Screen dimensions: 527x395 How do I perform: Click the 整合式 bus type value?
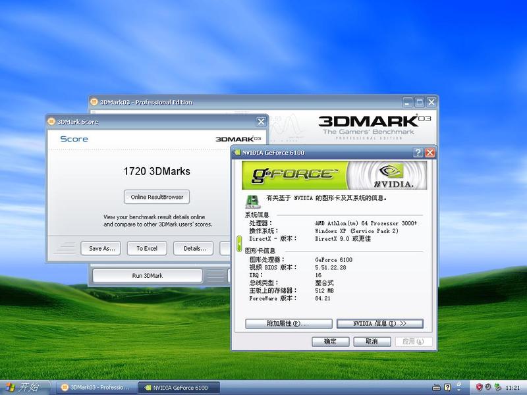[324, 283]
